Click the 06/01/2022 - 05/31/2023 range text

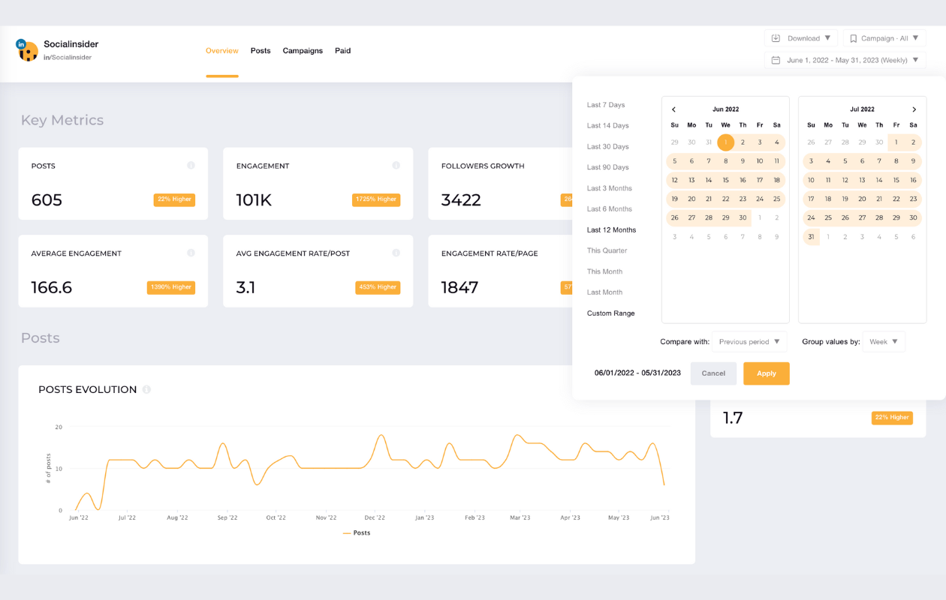point(637,373)
